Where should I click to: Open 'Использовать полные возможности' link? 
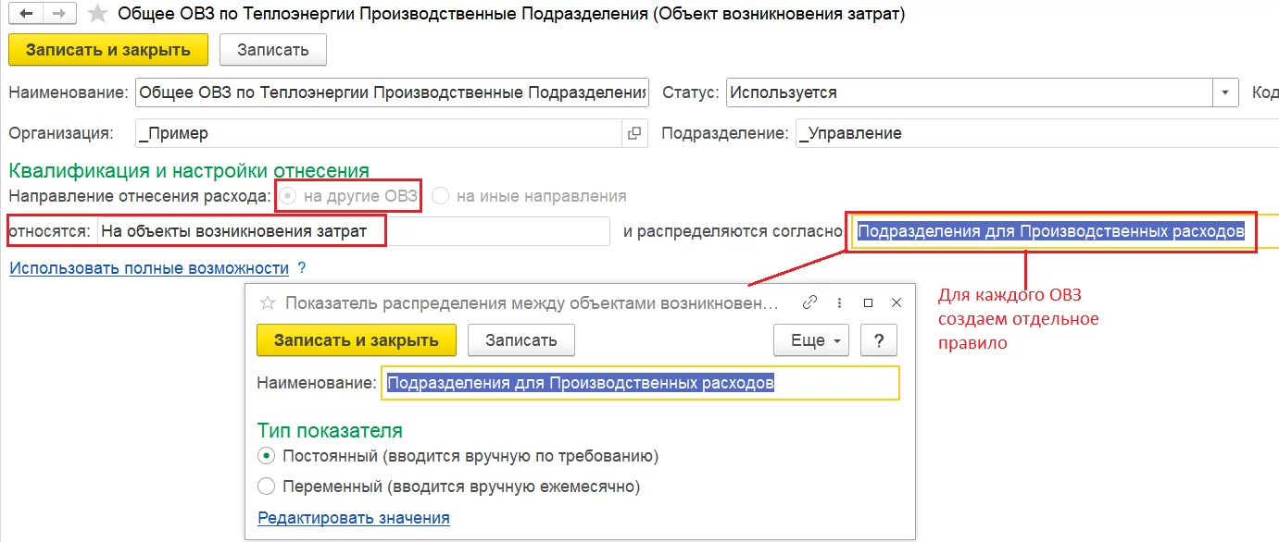(149, 268)
